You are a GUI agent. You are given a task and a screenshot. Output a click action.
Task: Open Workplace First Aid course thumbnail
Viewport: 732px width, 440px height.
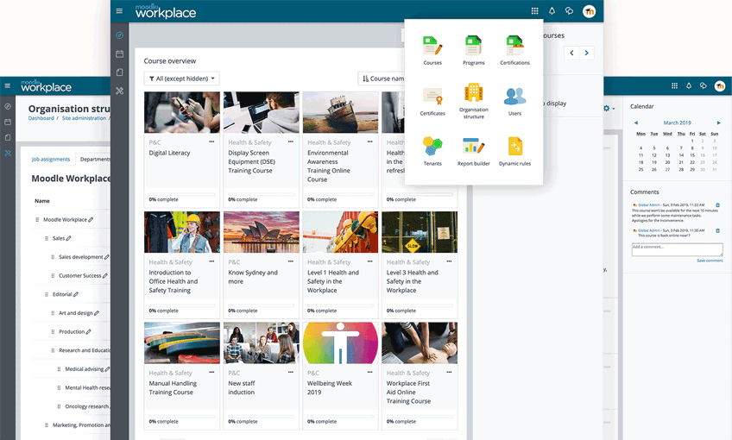click(x=420, y=343)
